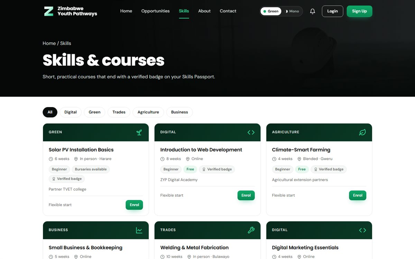Open the Solar PV Installation Basics title
415x259 pixels.
click(81, 150)
